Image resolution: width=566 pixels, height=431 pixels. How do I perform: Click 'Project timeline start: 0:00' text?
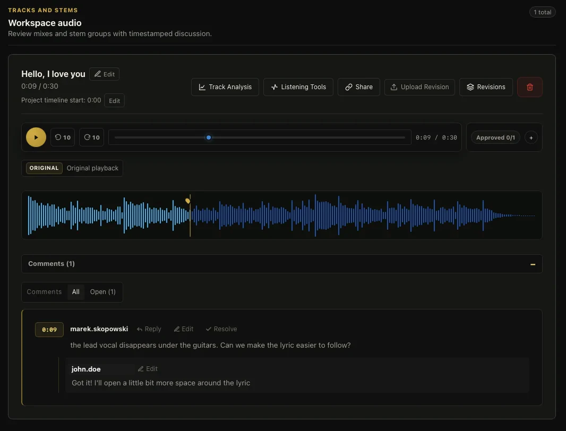coord(61,100)
